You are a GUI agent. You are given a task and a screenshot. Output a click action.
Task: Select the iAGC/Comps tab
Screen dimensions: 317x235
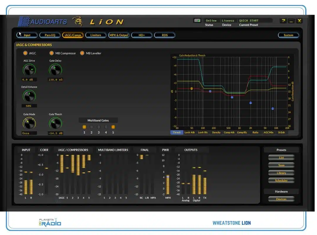[x=73, y=35]
